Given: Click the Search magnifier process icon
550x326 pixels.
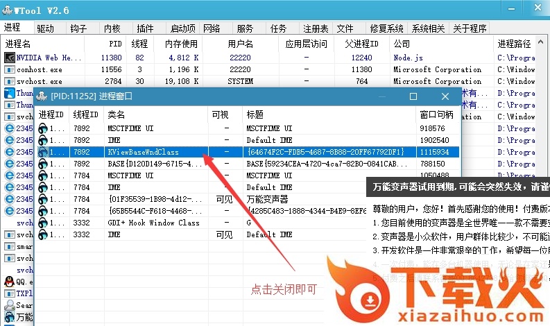Looking at the screenshot, I should click(10, 305).
